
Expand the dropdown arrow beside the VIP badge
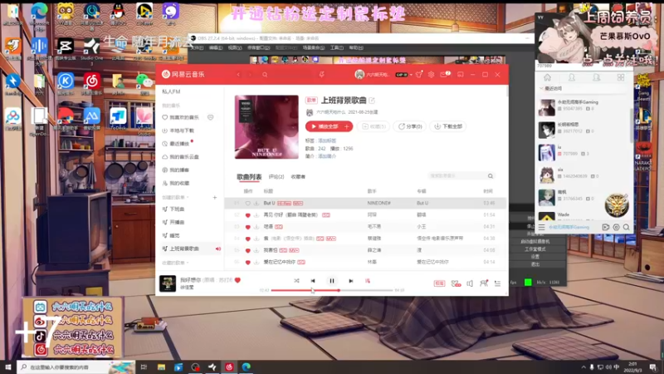[411, 75]
